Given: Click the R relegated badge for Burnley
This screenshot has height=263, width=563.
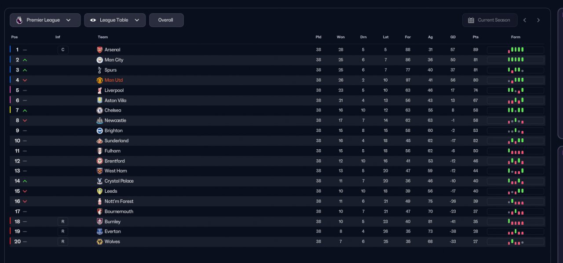Looking at the screenshot, I should (x=63, y=222).
